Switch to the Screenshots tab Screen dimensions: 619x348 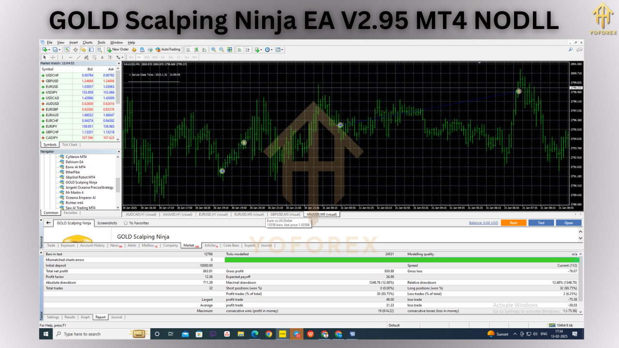(107, 223)
